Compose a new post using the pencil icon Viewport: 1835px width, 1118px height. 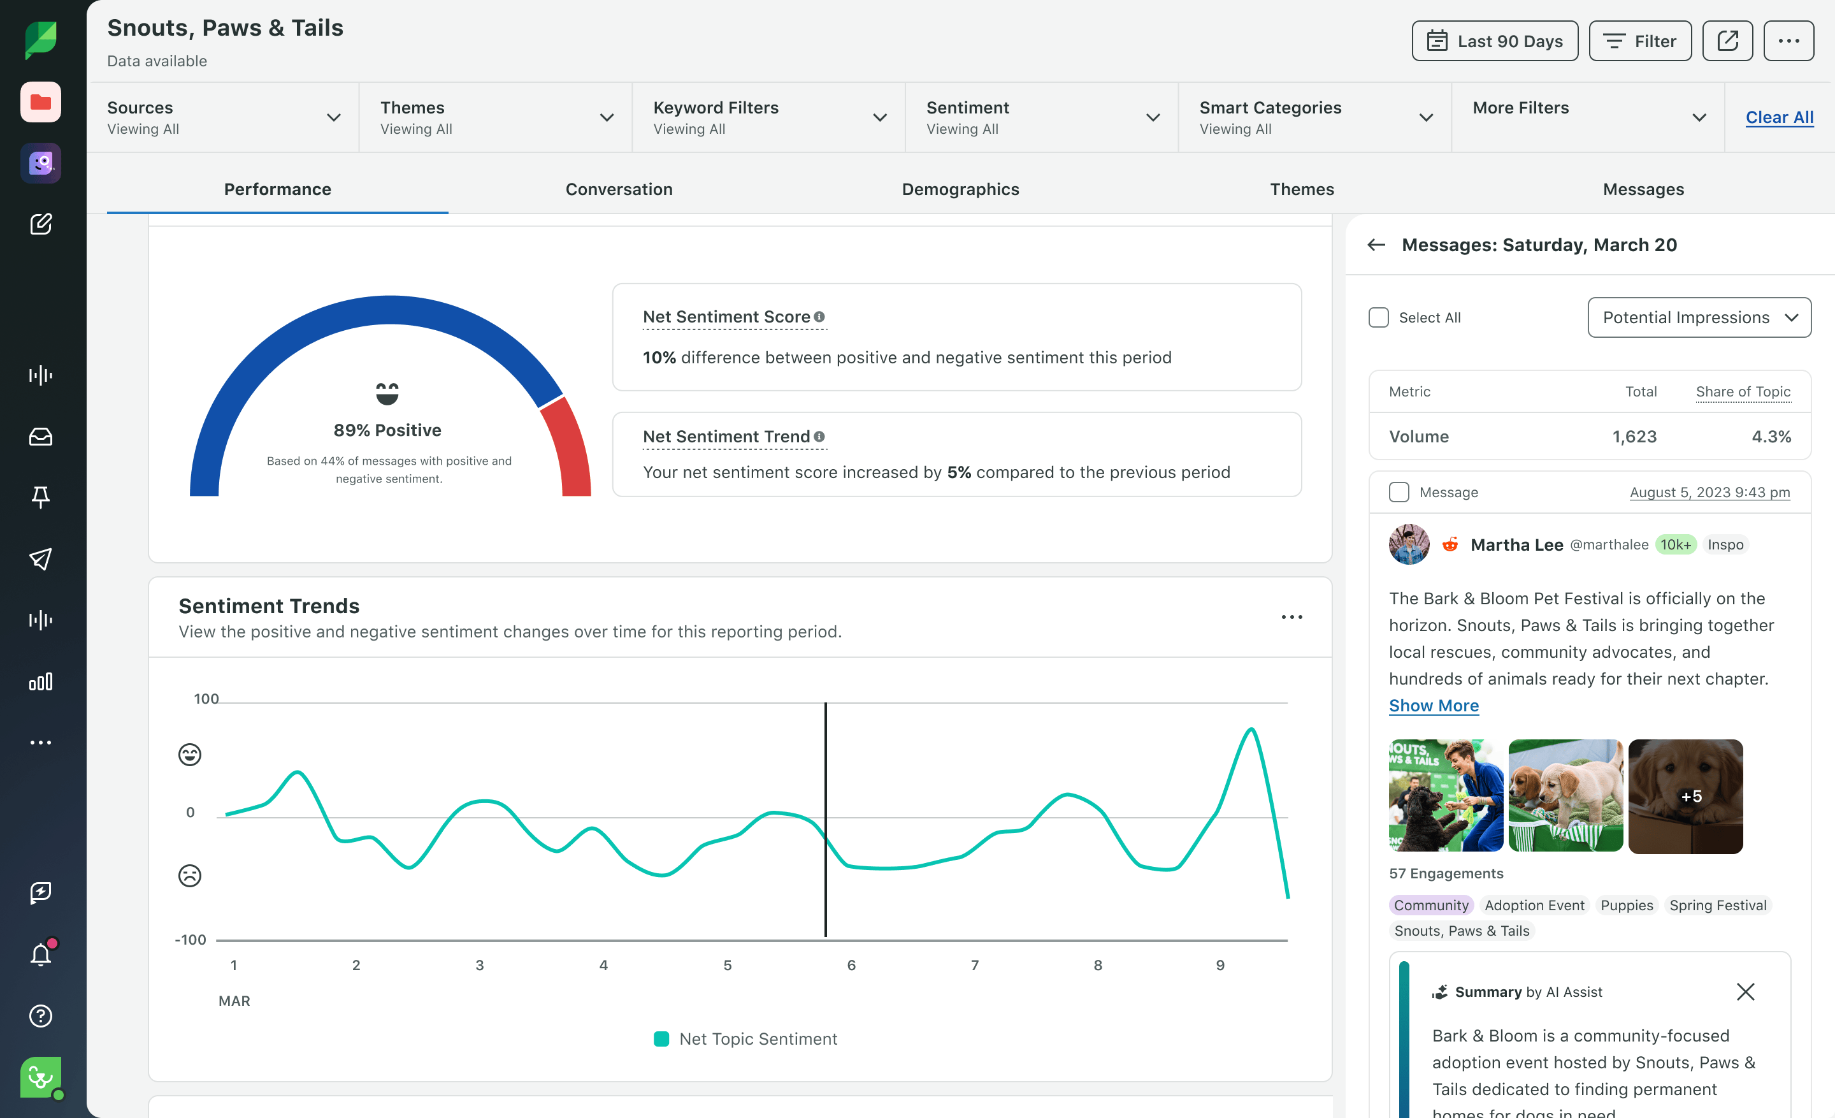(x=41, y=224)
